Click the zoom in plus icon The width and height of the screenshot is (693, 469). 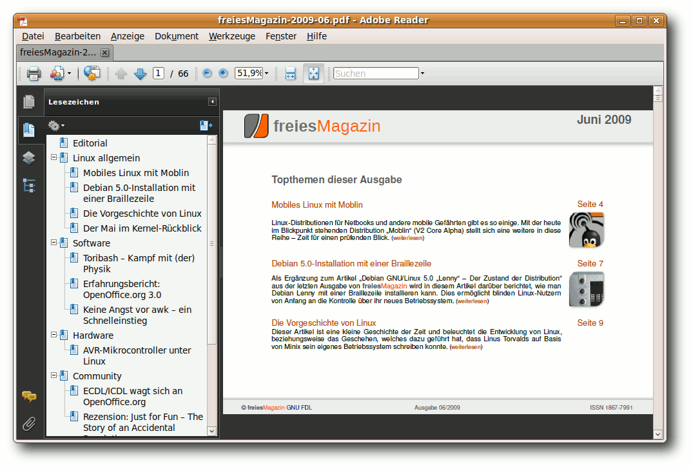coord(223,73)
